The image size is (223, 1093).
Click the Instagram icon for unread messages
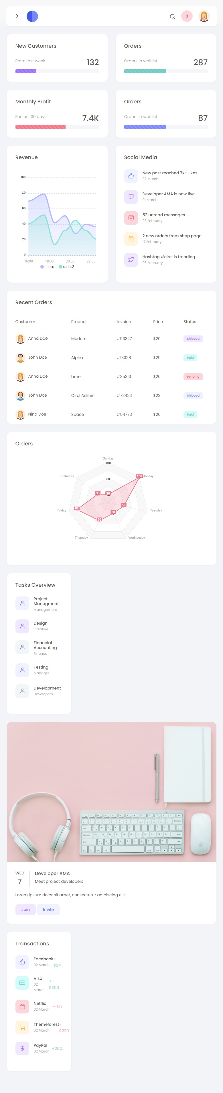coord(131,218)
